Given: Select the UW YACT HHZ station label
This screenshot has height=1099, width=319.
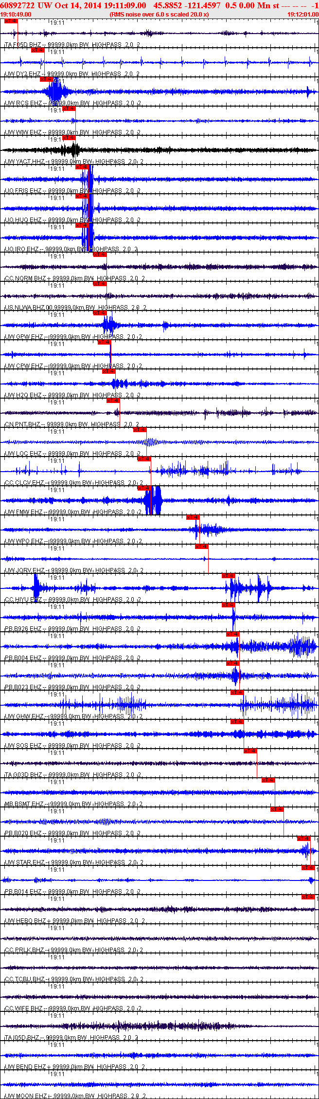Looking at the screenshot, I should [74, 162].
